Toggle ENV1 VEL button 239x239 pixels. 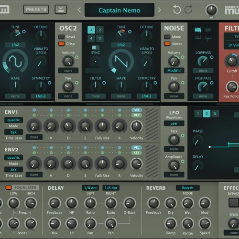coord(137,110)
